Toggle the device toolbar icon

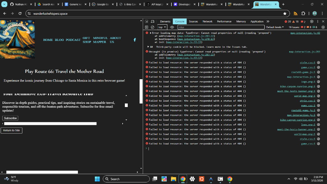pos(153,21)
